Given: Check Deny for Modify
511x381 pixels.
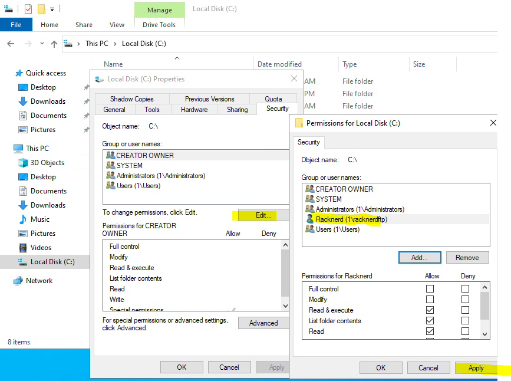Looking at the screenshot, I should (466, 300).
